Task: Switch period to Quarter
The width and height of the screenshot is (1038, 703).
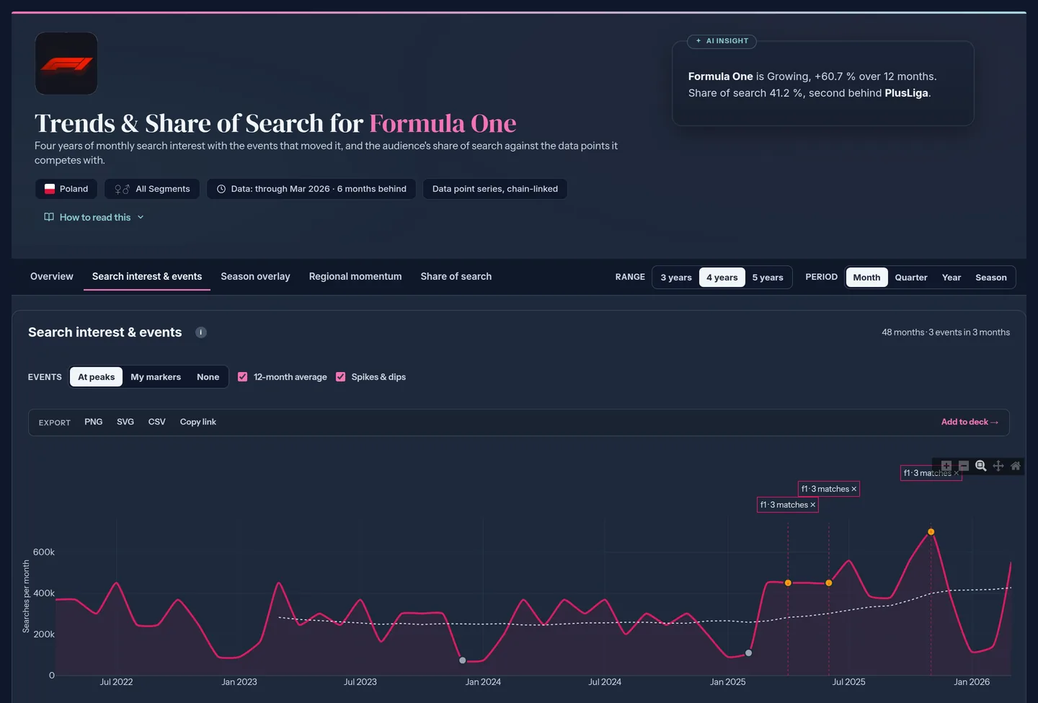Action: coord(911,278)
